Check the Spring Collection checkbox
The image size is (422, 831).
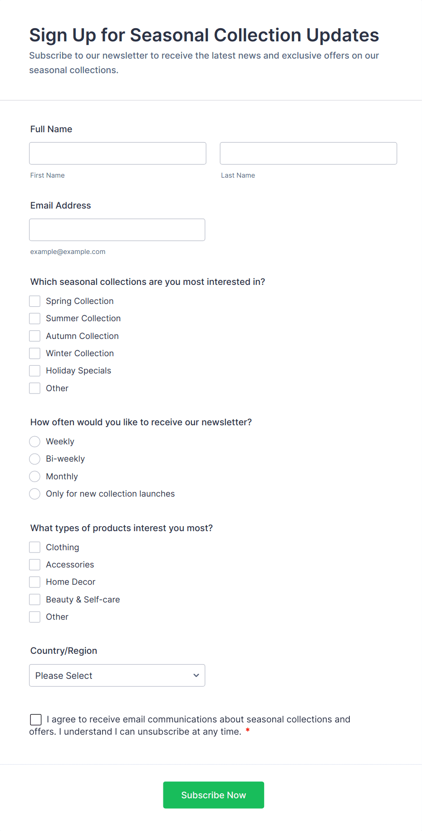coord(34,301)
